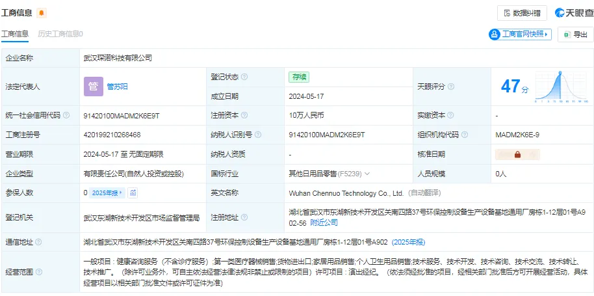The image size is (594, 296).
Task: Click credit code 91420100MADM2K6E9T in 统一社会信用代码 row
Action: [122, 116]
